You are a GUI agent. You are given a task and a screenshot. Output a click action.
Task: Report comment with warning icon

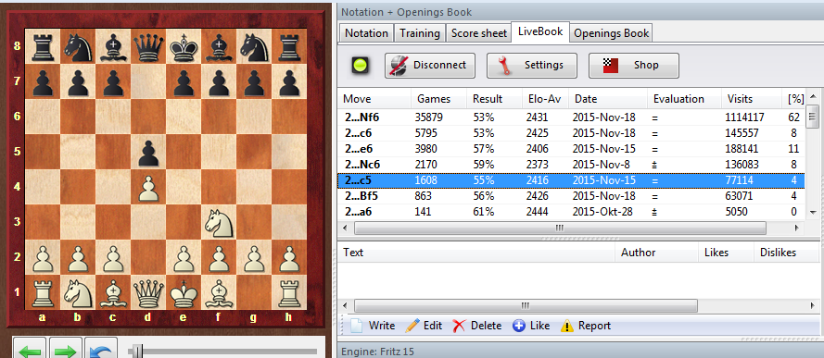(586, 326)
